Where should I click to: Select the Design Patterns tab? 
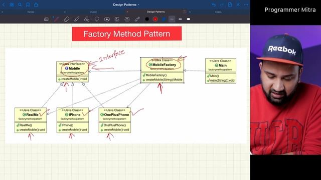(x=156, y=12)
